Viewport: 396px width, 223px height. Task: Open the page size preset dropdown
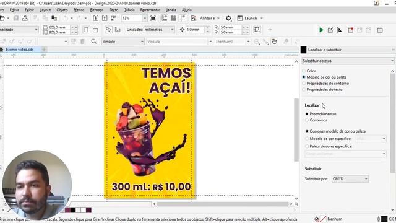pyautogui.click(x=19, y=30)
